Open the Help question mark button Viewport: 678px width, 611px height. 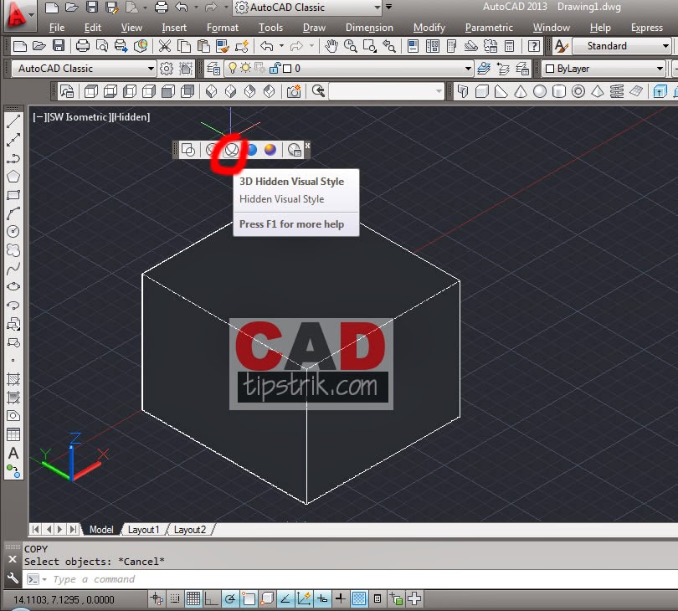click(x=534, y=46)
